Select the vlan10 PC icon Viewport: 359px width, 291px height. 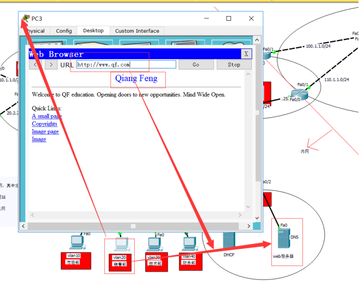(x=78, y=242)
